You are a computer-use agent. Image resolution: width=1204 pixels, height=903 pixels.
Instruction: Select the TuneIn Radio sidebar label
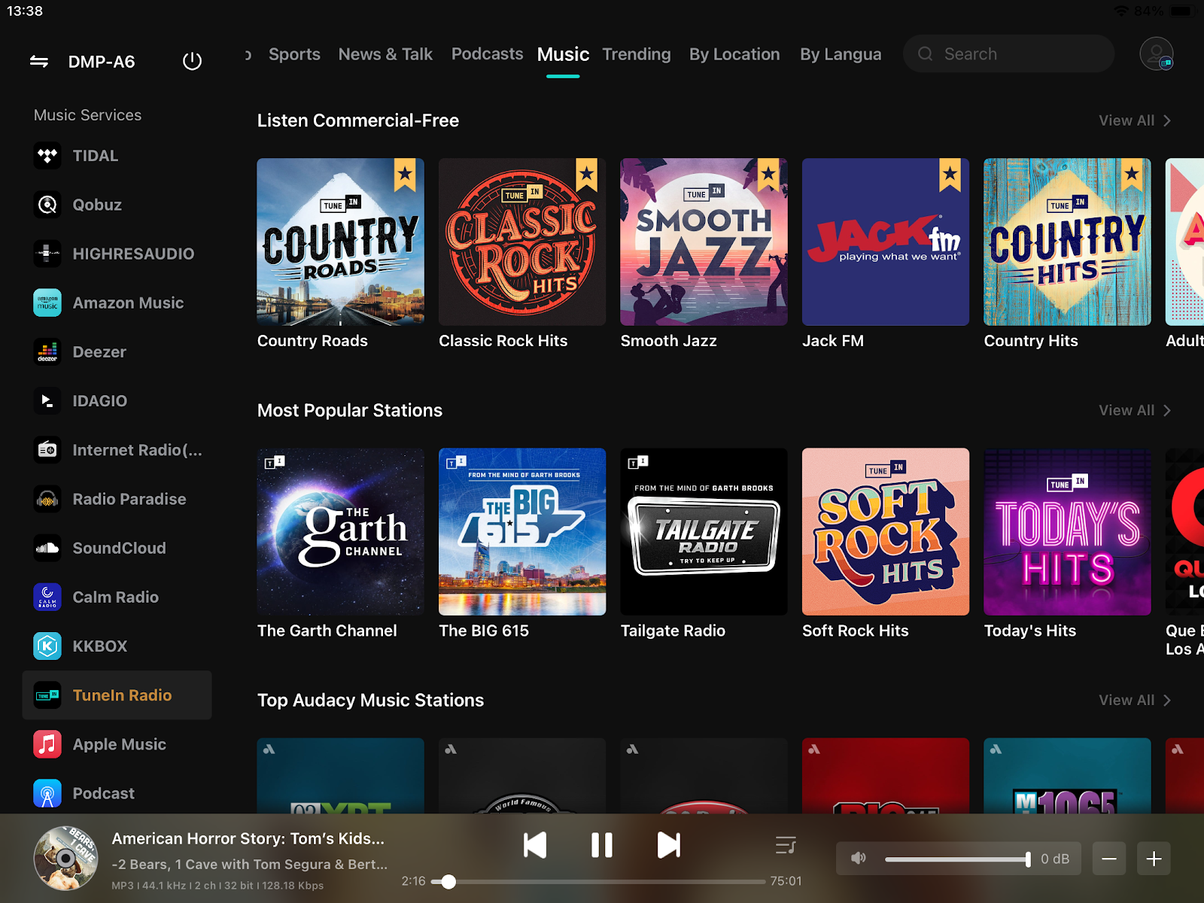tap(122, 695)
